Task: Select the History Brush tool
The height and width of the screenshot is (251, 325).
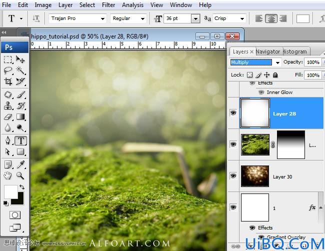Action: 20,105
